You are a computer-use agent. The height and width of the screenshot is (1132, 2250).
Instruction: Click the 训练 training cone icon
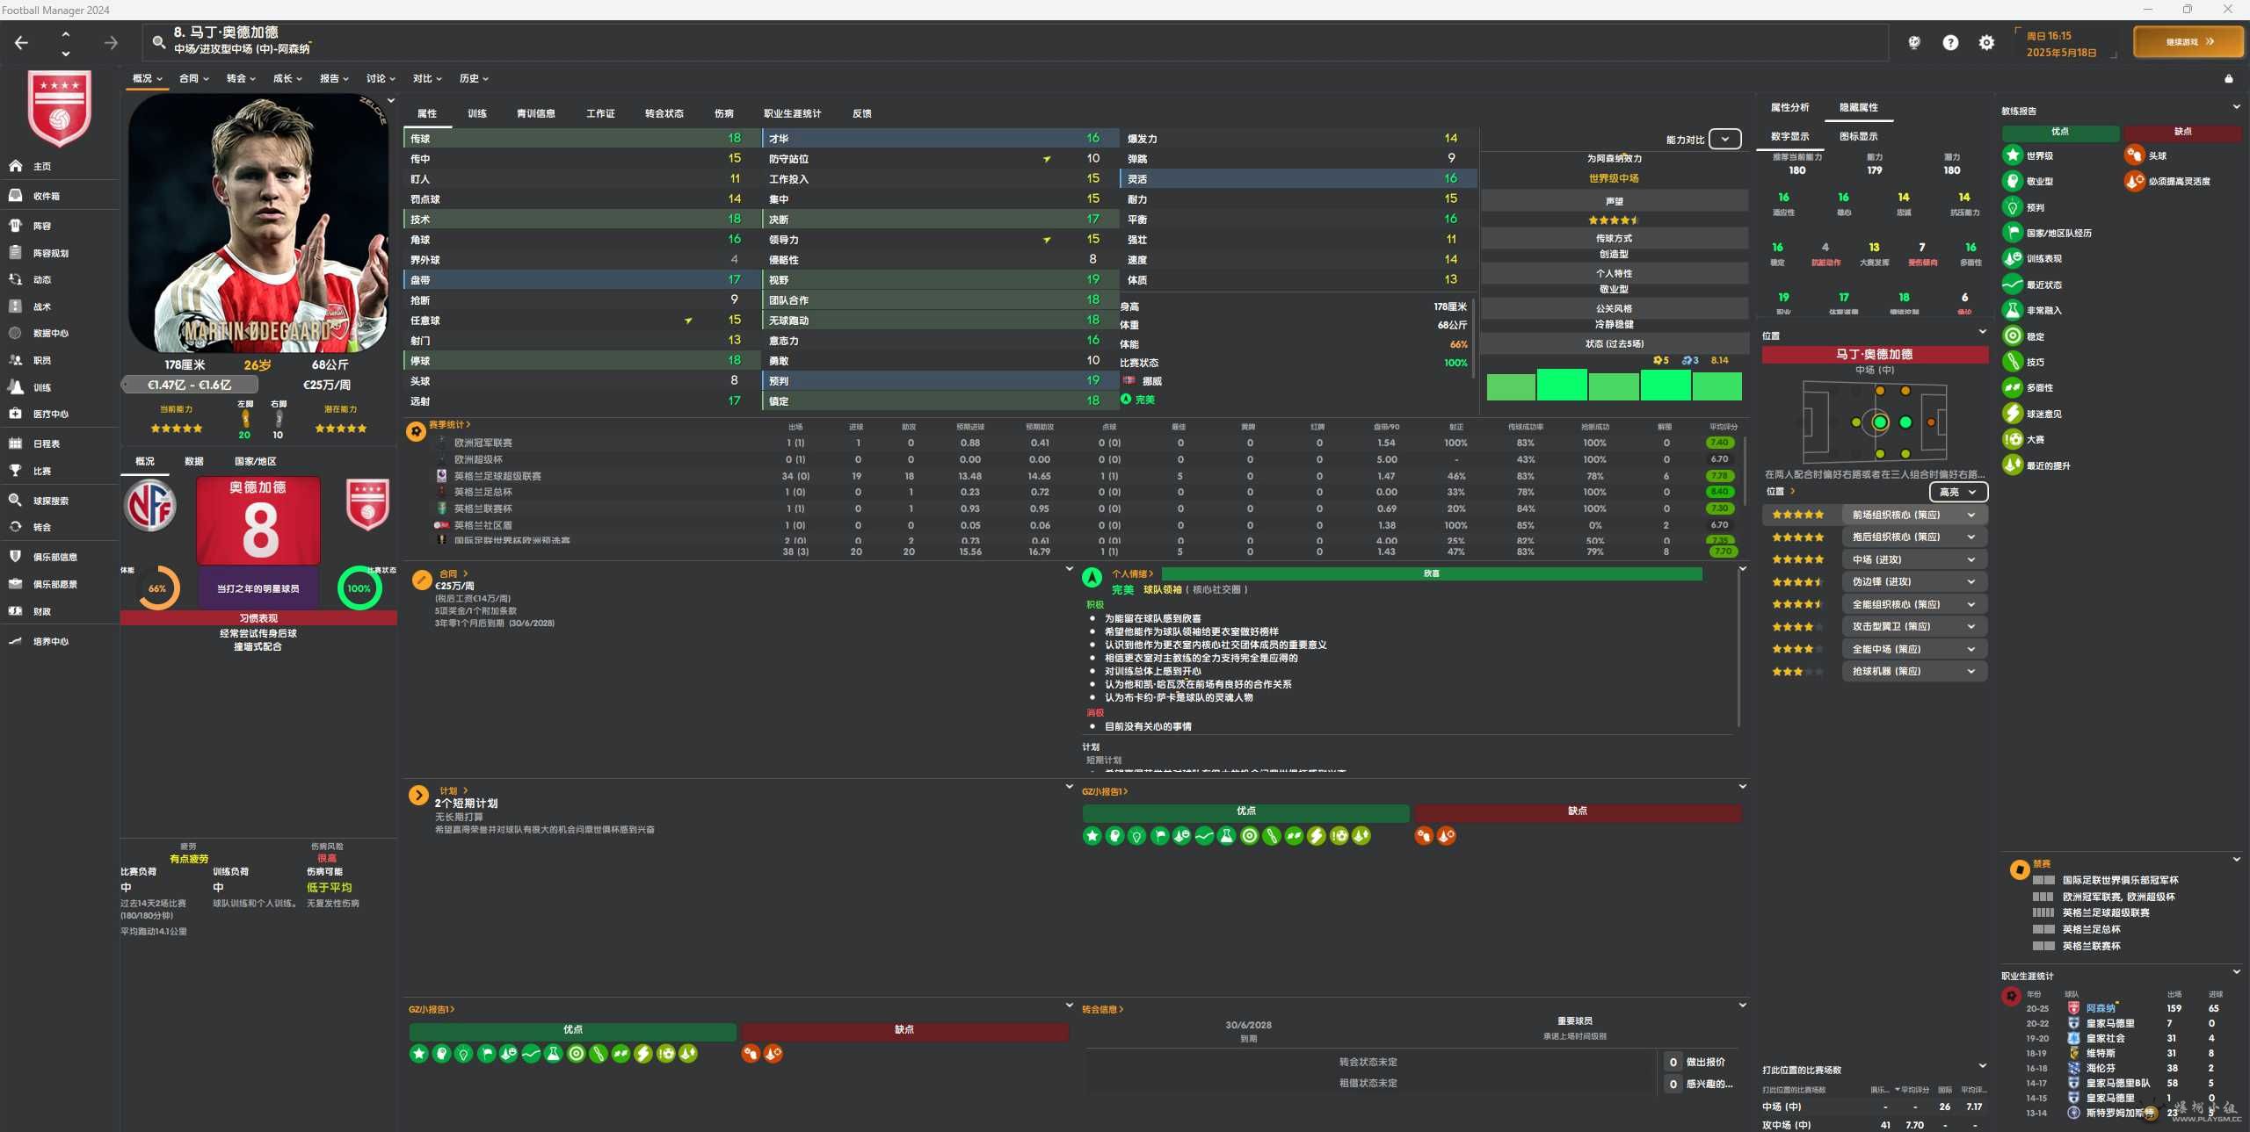tap(15, 386)
